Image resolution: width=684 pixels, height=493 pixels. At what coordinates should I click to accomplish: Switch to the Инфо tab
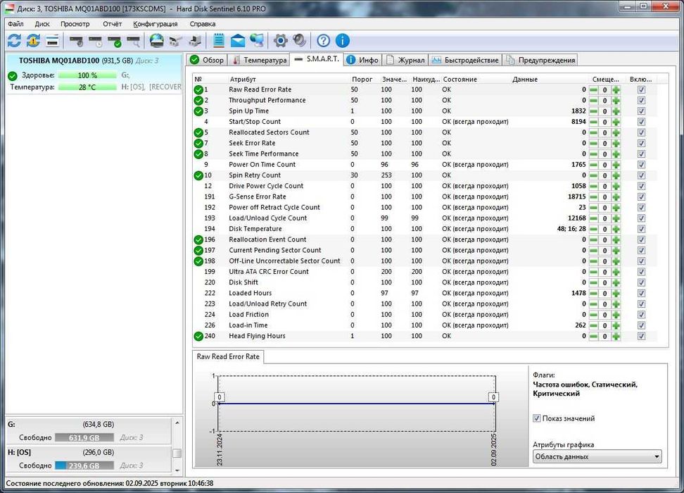[x=362, y=61]
